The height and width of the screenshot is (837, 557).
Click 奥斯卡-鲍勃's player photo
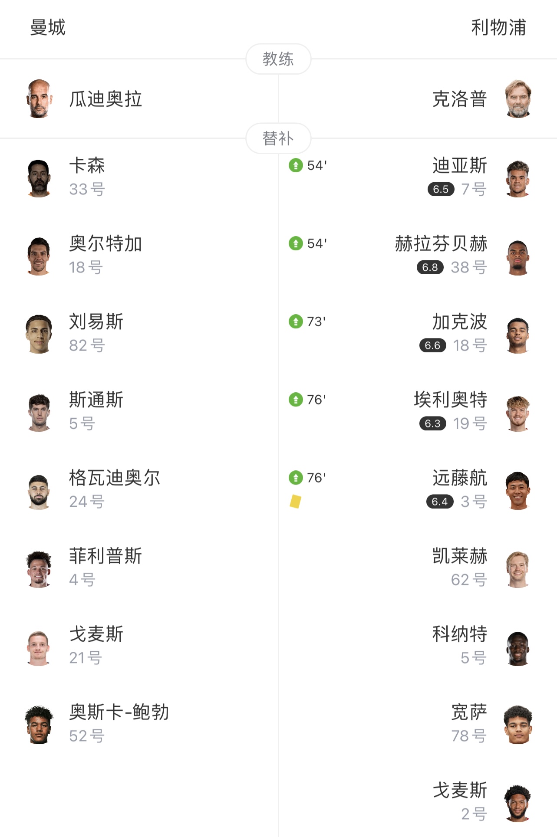point(39,725)
